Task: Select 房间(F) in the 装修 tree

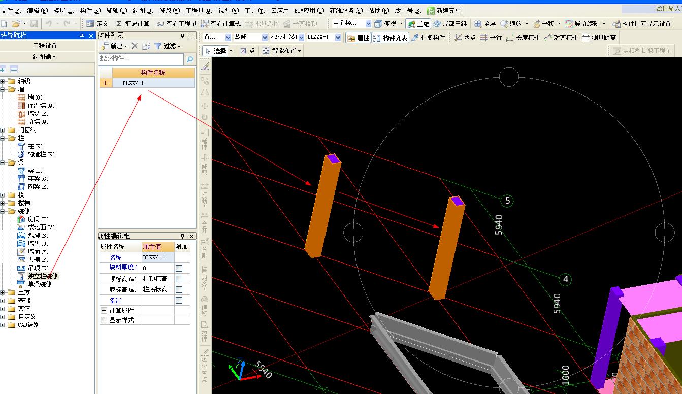Action: 38,219
